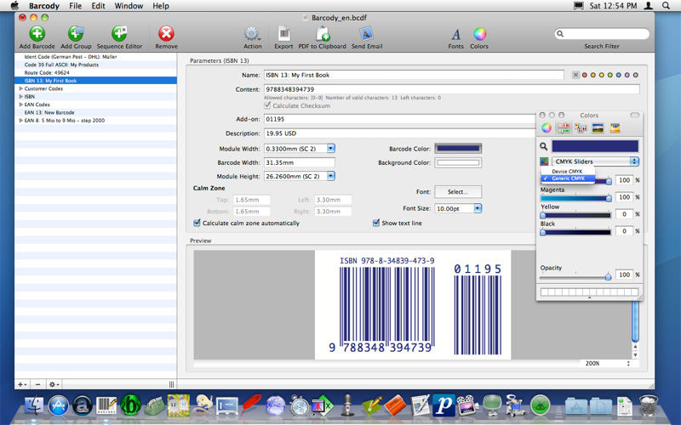Open the Help menu

pos(161,6)
